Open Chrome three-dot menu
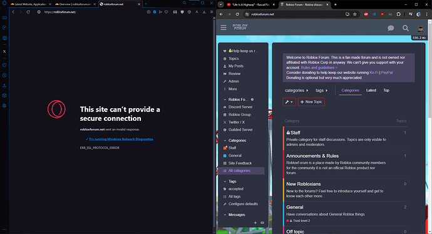This screenshot has width=432, height=234. (427, 14)
